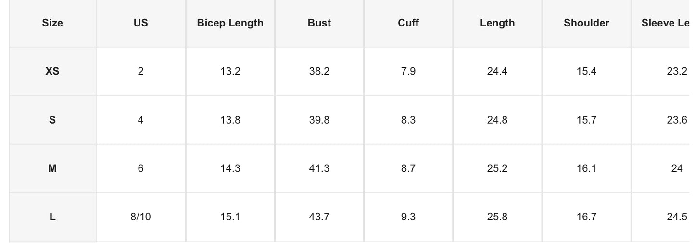Click the US column header
The image size is (695, 244).
(x=140, y=23)
